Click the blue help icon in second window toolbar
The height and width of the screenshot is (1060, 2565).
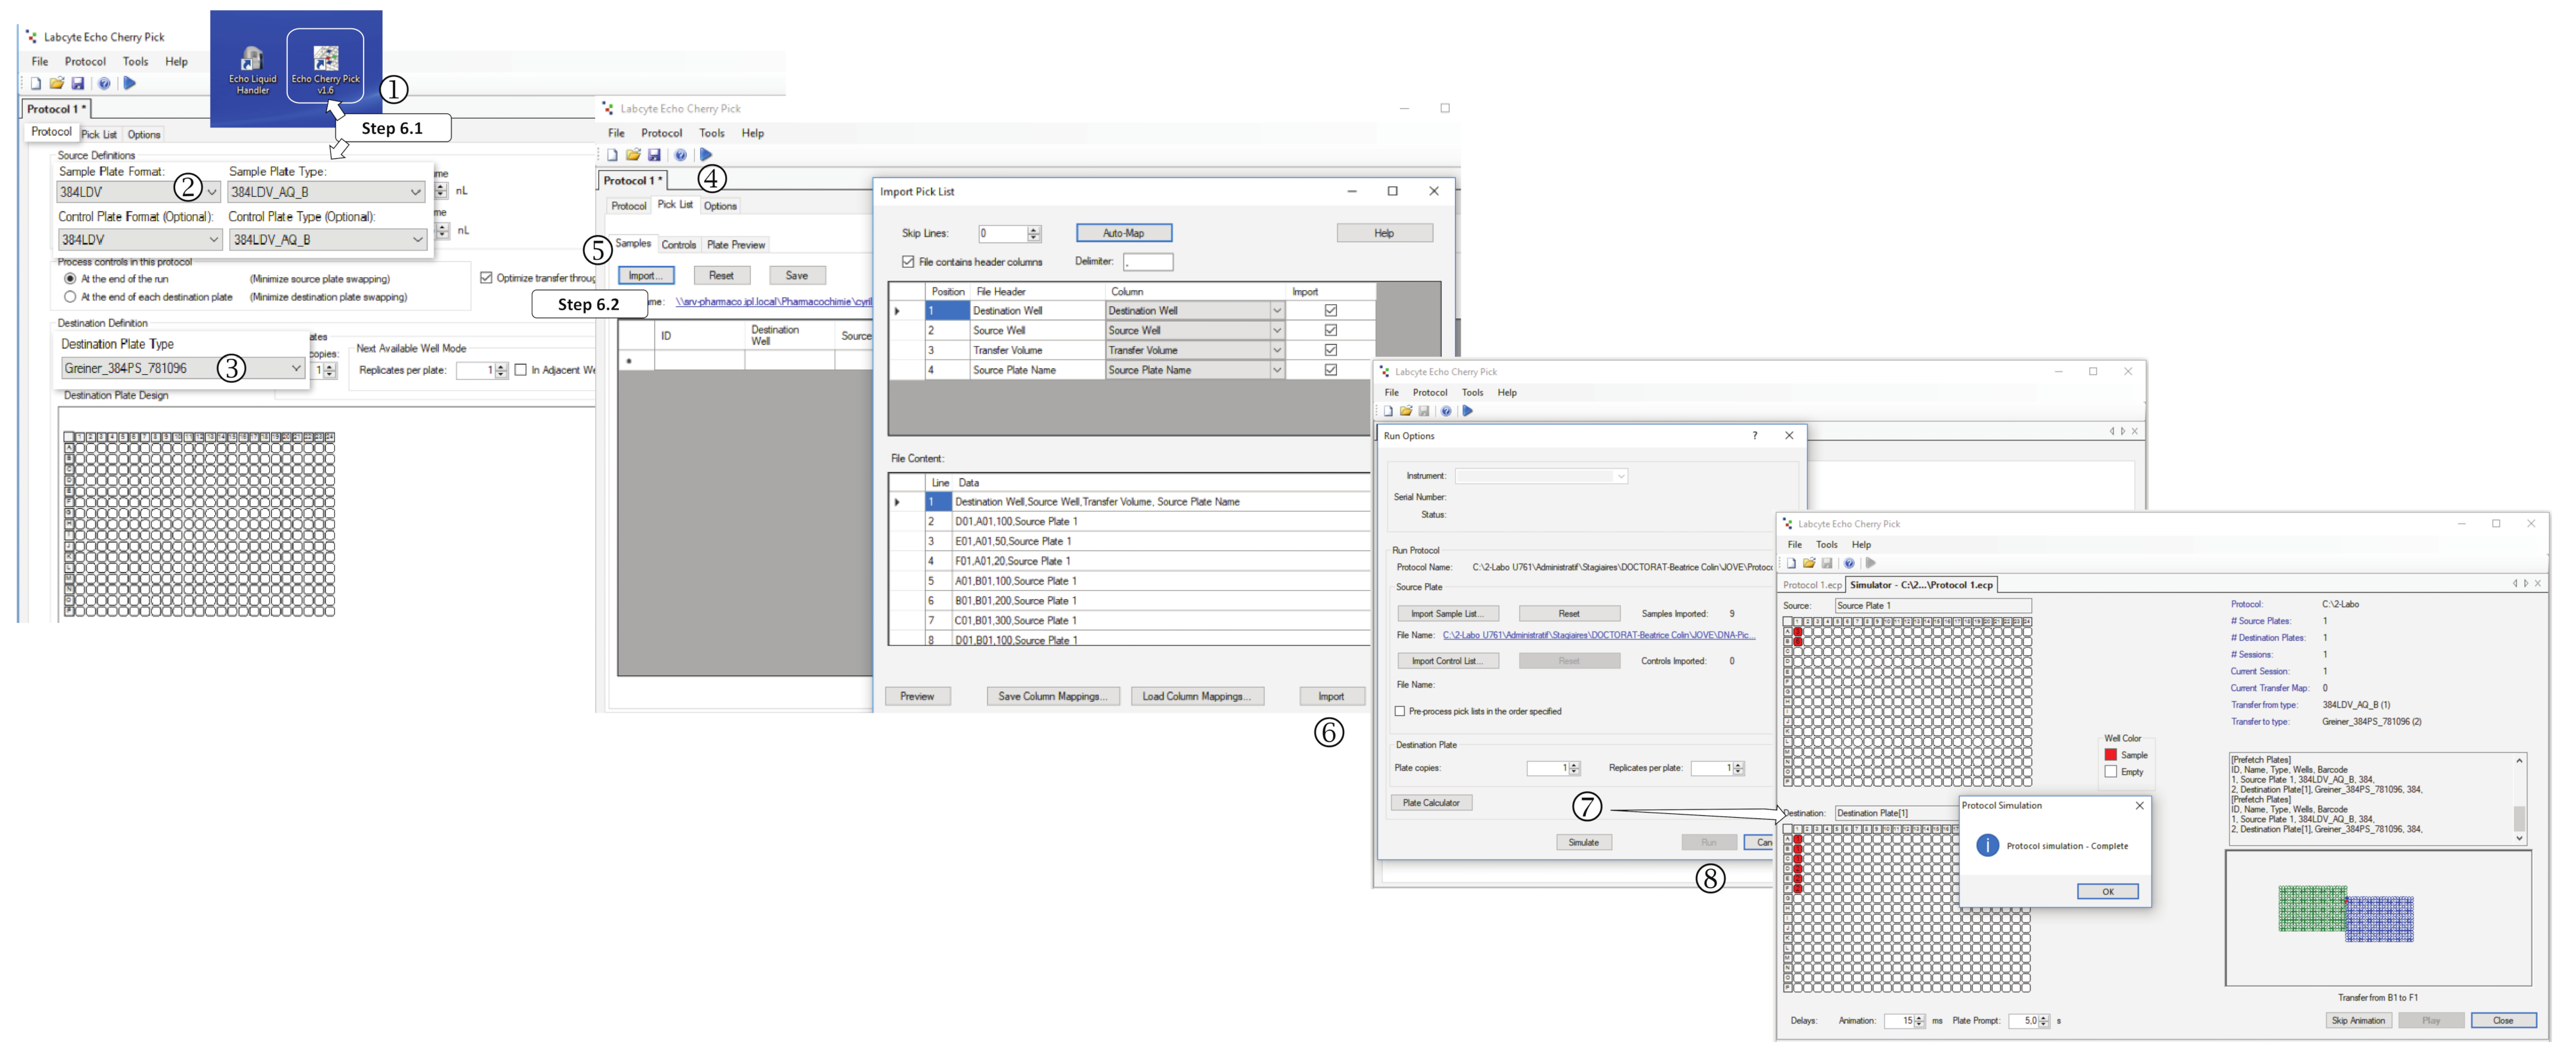click(x=680, y=155)
